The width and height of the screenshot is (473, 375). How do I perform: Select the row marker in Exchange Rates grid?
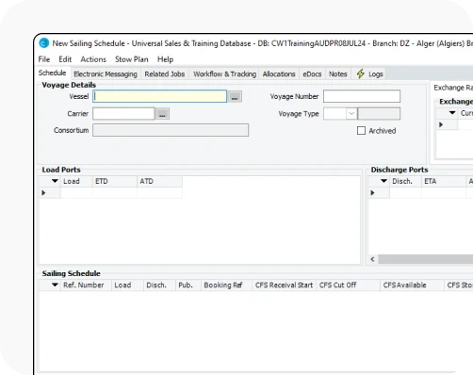click(441, 124)
